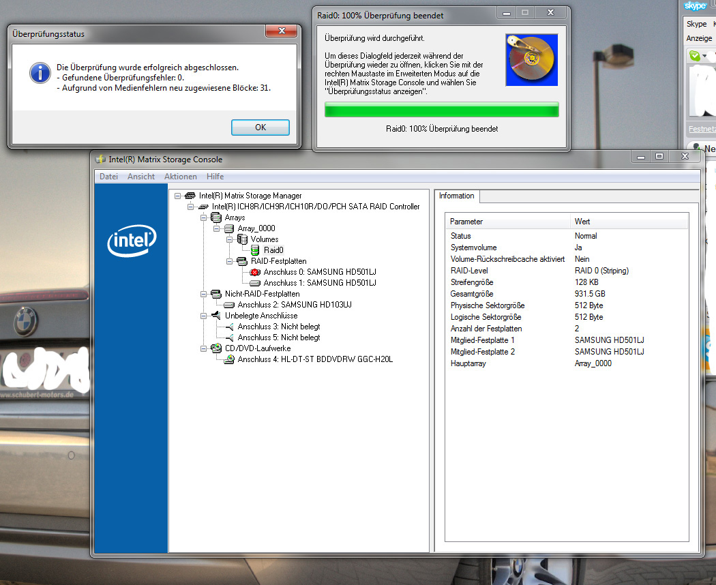716x585 pixels.
Task: Click the green Skype status check icon
Action: [x=695, y=56]
